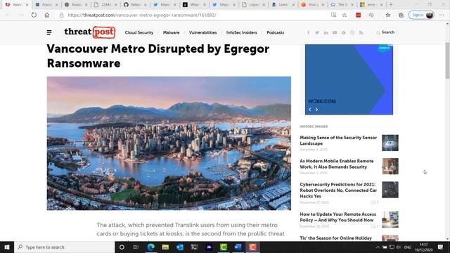Screen dimensions: 450x253
Task: Open InfoSec Insiders menu item
Action: point(242,33)
